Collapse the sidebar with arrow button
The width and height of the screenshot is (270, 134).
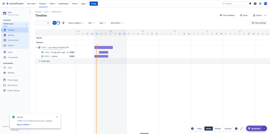(x=30, y=13)
